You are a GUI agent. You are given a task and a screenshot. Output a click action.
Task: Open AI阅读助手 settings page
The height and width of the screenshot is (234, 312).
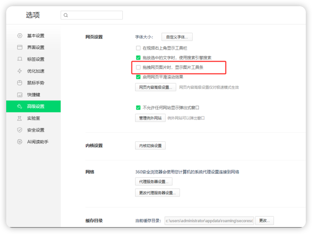tap(33, 142)
